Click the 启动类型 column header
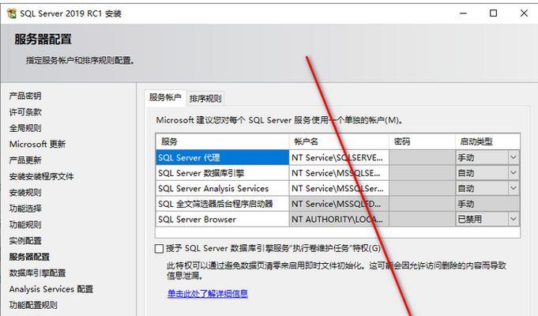Image resolution: width=538 pixels, height=316 pixels. tap(487, 141)
